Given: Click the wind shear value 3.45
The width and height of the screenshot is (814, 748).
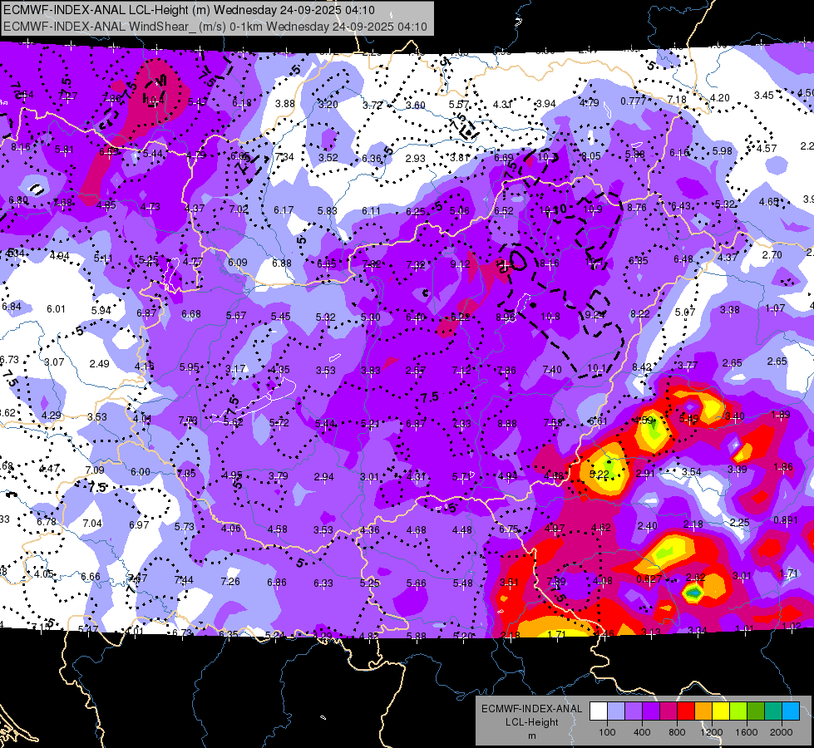Looking at the screenshot, I should [x=764, y=95].
